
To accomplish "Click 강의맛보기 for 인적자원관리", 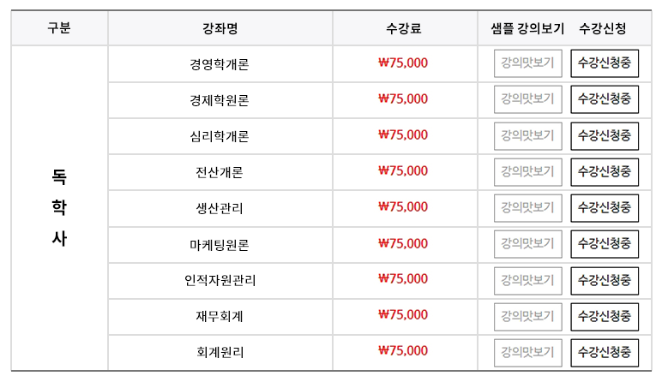I will click(527, 281).
